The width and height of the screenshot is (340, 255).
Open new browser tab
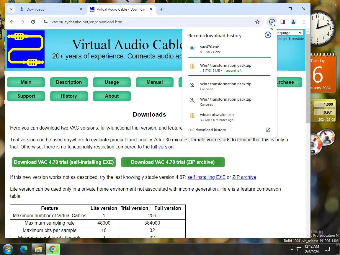click(x=162, y=9)
